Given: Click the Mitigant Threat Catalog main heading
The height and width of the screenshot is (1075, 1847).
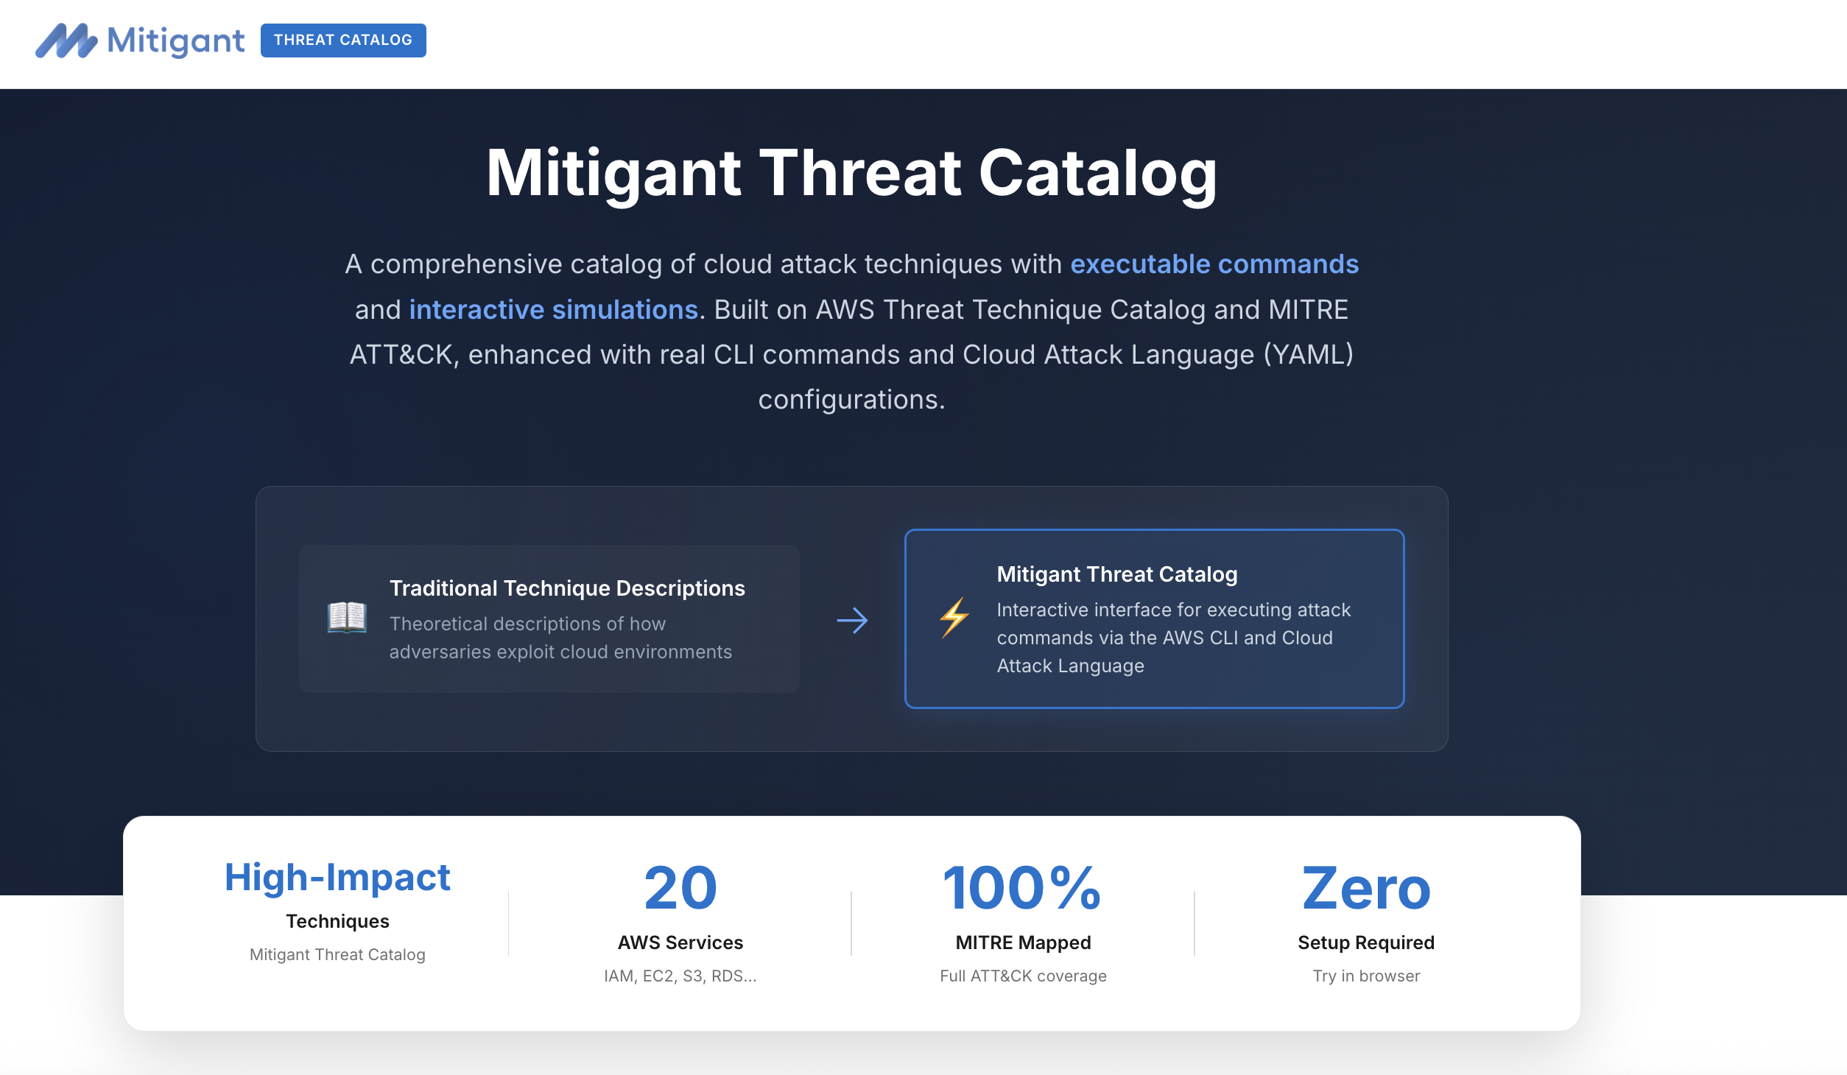Looking at the screenshot, I should tap(851, 174).
